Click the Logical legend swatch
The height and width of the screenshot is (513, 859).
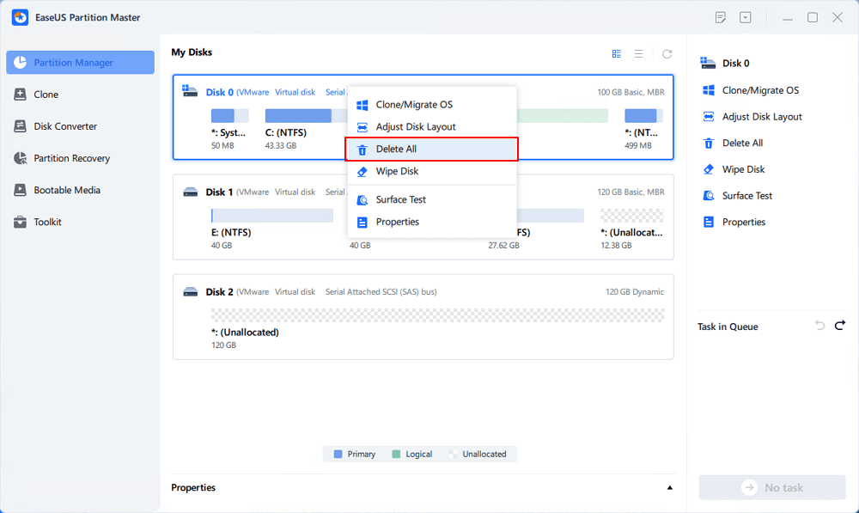tap(396, 454)
